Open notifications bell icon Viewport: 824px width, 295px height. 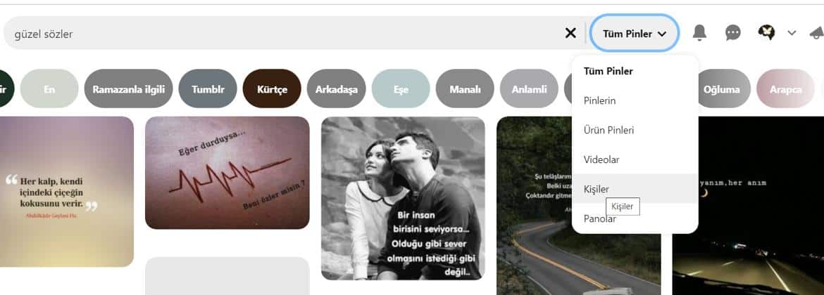point(699,33)
